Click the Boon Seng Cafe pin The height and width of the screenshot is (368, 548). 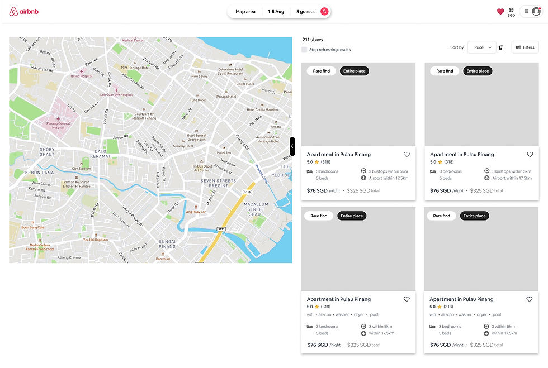click(33, 223)
